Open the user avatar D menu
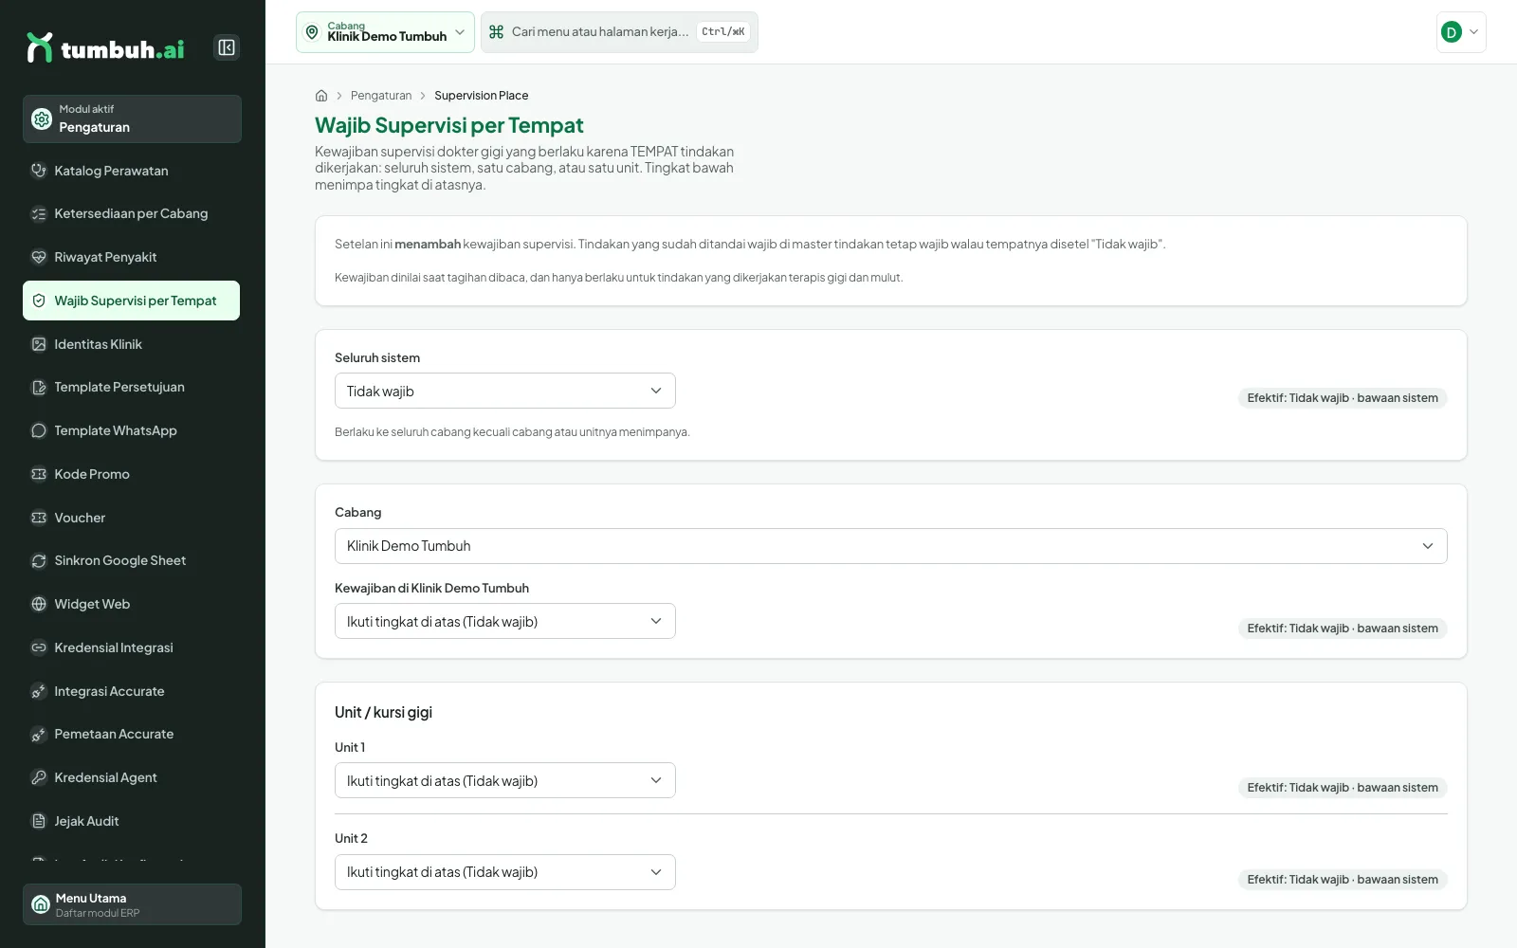Viewport: 1517px width, 948px height. click(x=1461, y=32)
